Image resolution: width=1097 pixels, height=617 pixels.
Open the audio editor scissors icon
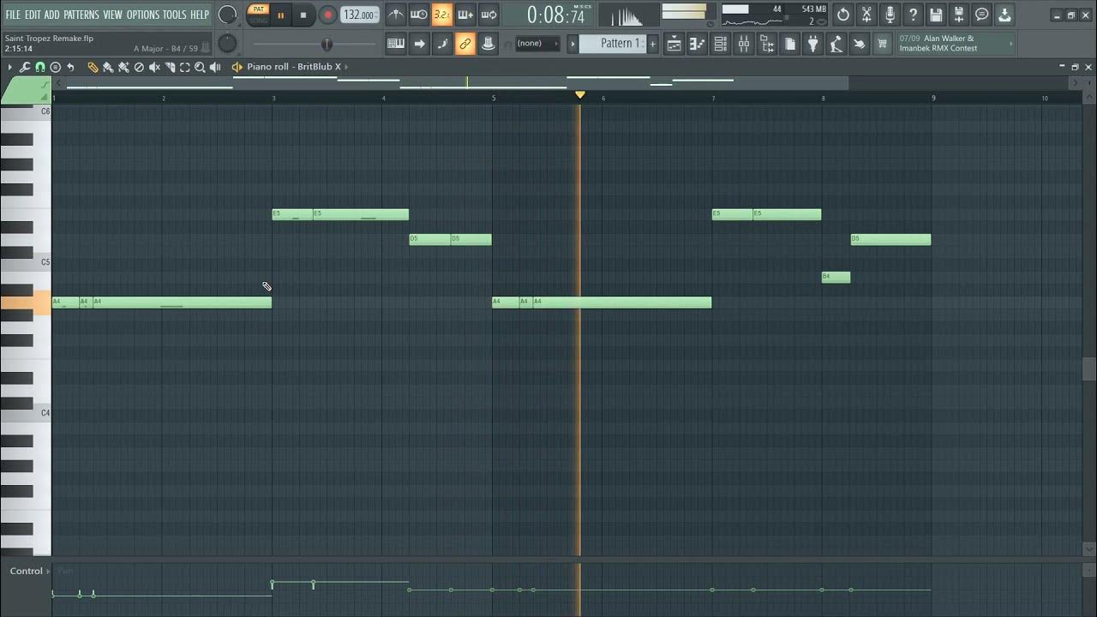(x=866, y=15)
